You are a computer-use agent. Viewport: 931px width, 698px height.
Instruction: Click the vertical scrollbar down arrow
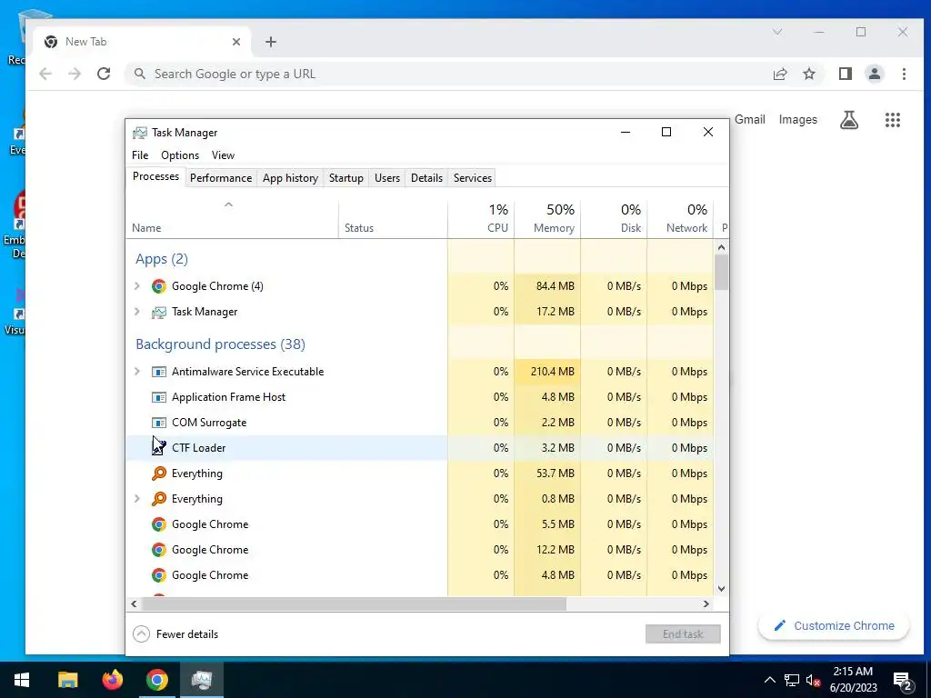[x=721, y=589]
